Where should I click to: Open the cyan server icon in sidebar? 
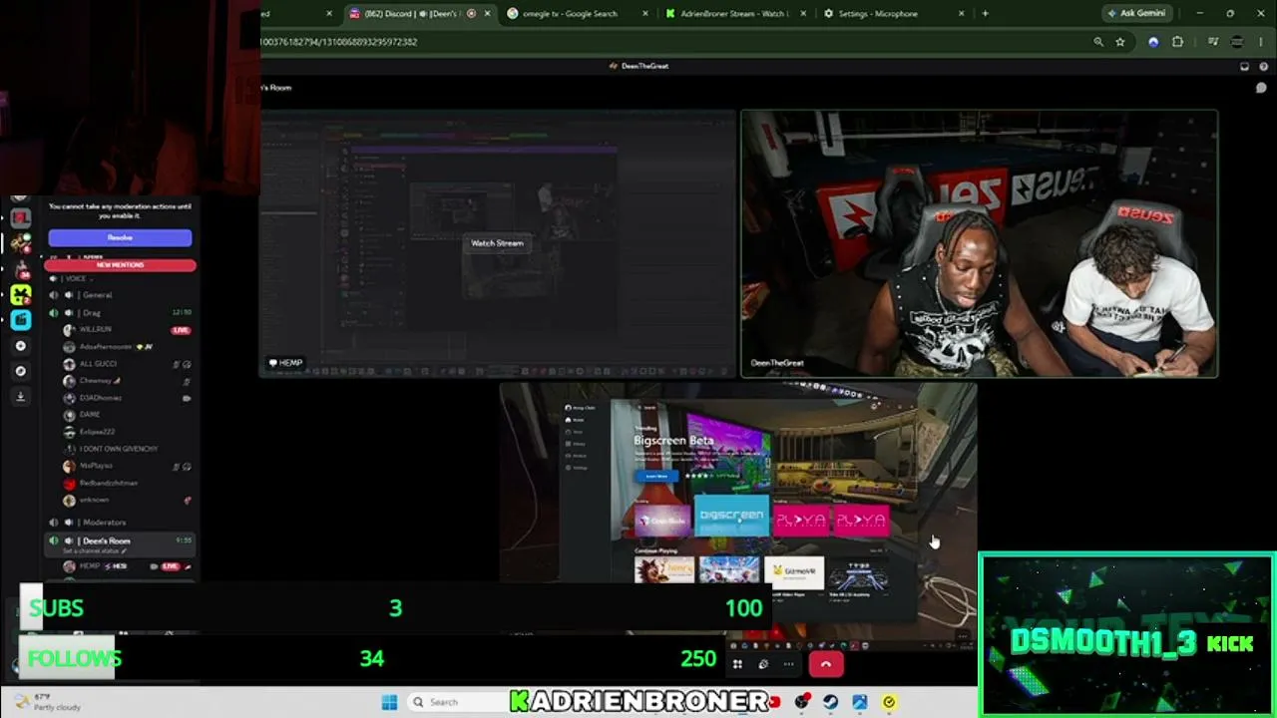21,319
